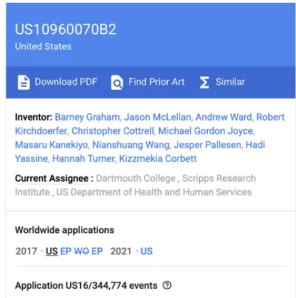Click the sigma icon next to Similar
The height and width of the screenshot is (298, 296).
[x=204, y=83]
